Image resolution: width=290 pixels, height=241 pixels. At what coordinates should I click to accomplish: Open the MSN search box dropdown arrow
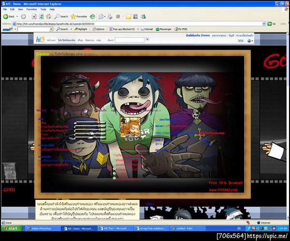coord(51,29)
